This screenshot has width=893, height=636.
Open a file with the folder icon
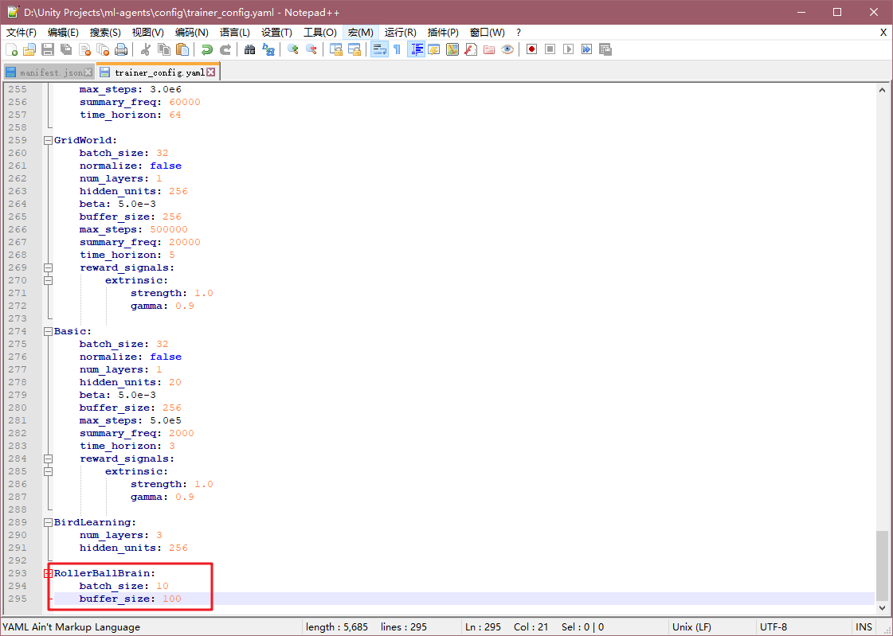29,49
